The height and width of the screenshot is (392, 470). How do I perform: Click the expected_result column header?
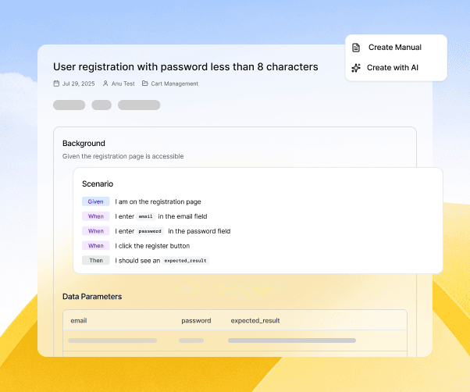pos(255,320)
